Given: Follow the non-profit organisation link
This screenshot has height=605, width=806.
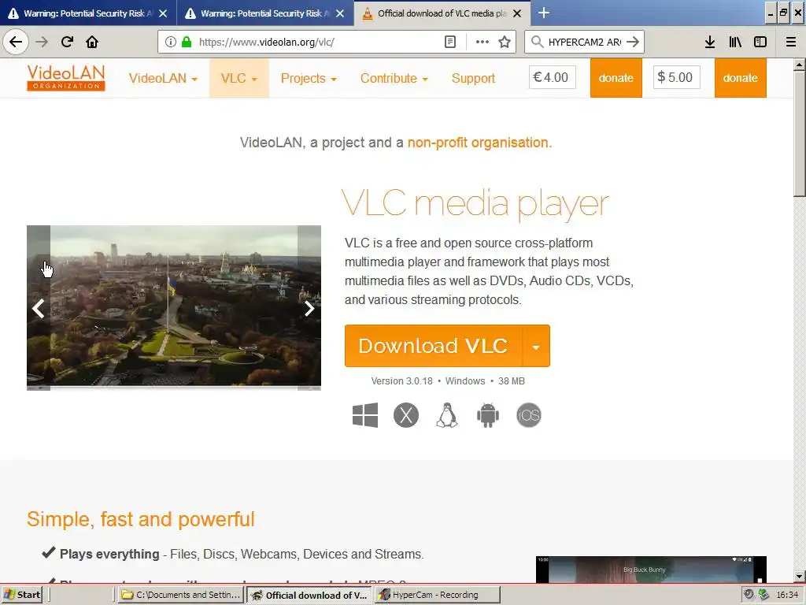Looking at the screenshot, I should 478,143.
